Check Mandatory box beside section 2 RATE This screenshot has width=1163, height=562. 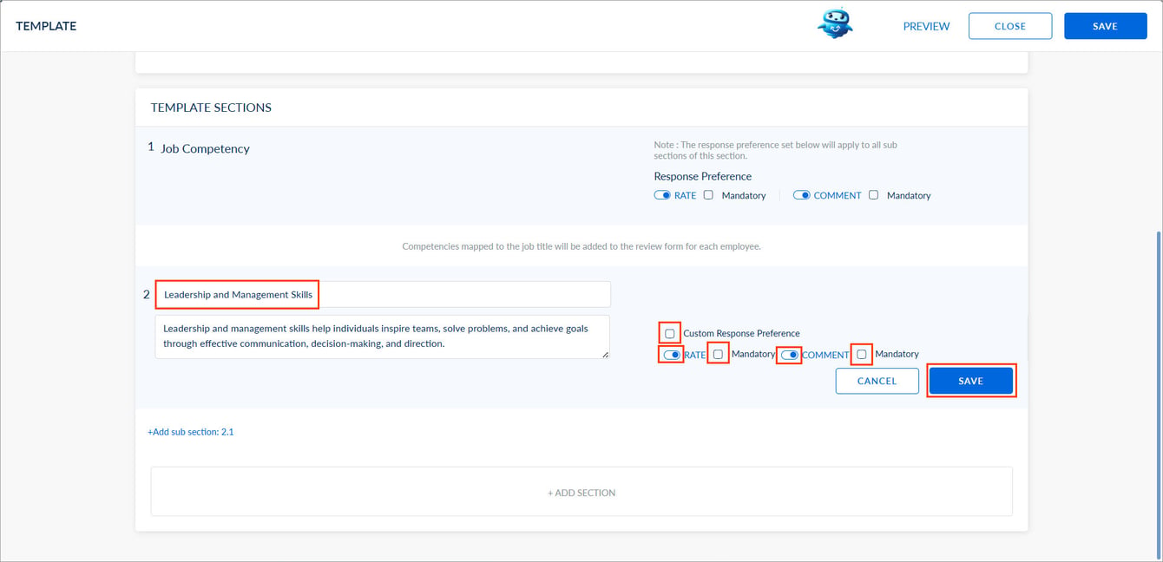coord(718,354)
